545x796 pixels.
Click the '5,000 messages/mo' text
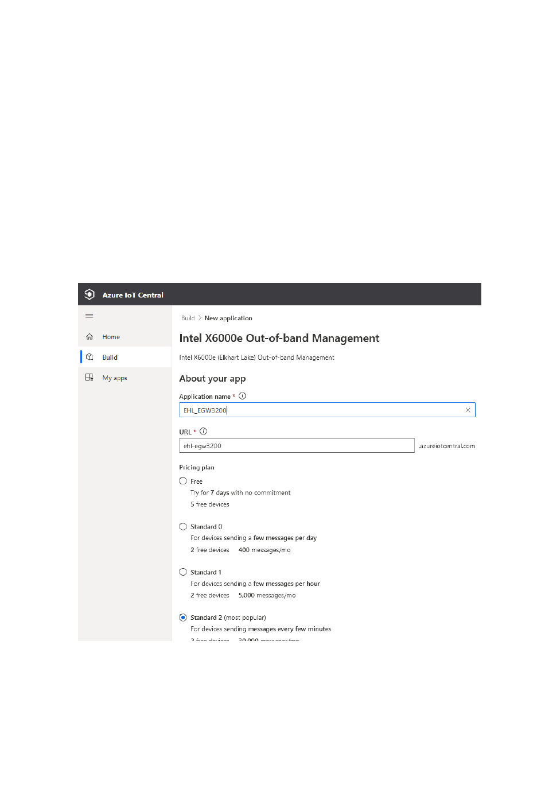pos(267,595)
